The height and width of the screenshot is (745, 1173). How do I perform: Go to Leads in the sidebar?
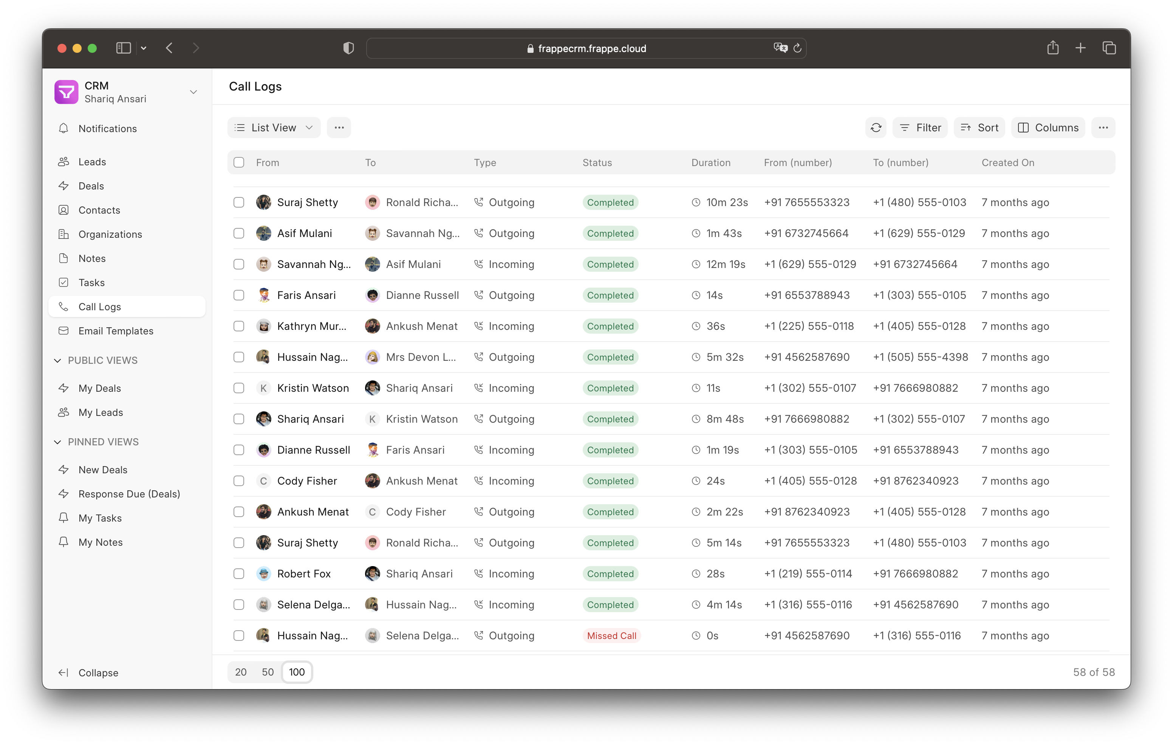pos(92,162)
